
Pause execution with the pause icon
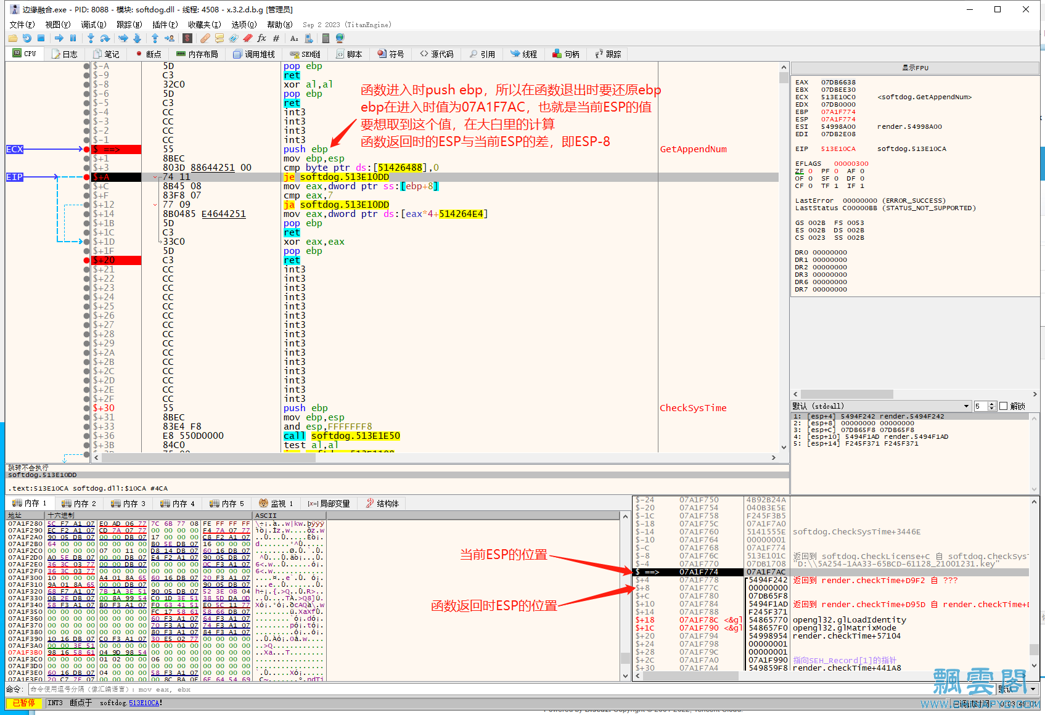[73, 38]
